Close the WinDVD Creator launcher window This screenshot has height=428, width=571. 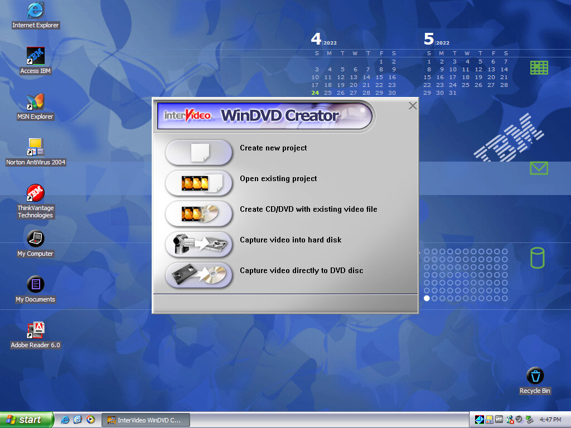413,105
